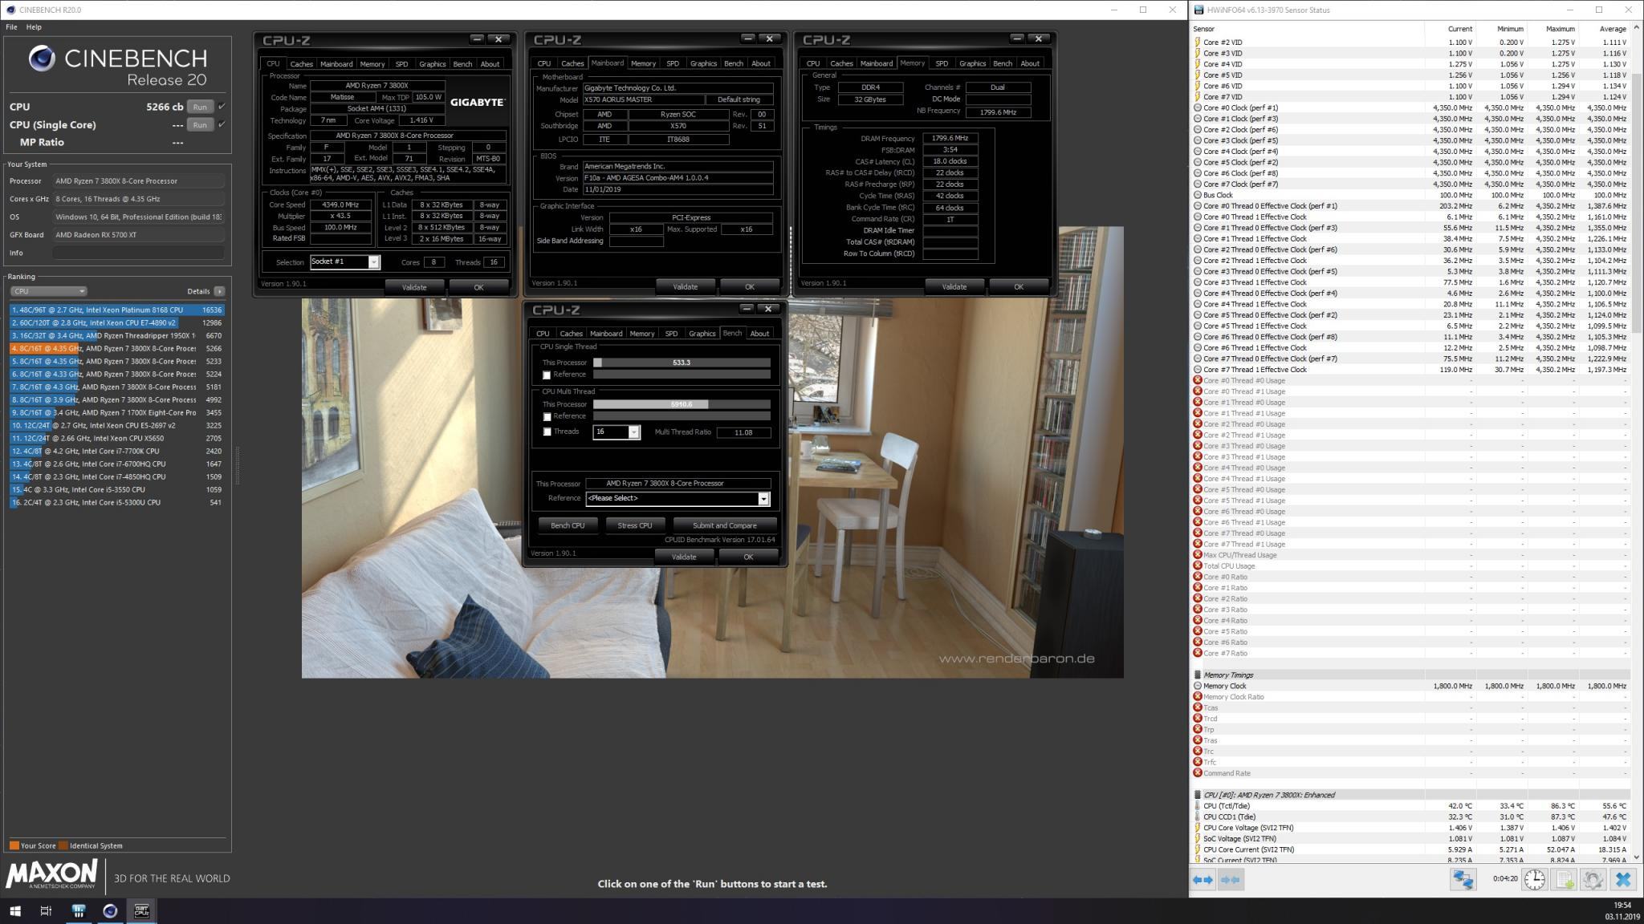The image size is (1644, 924).
Task: Click red X icon beside Total CPU Usage
Action: 1198,566
